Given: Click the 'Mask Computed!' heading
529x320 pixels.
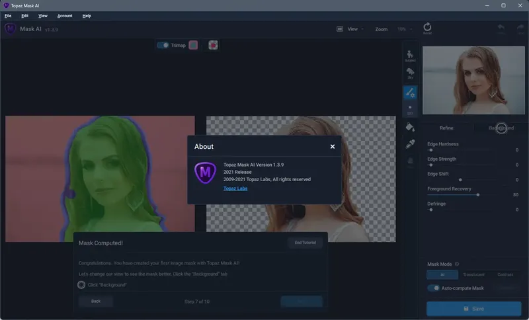Looking at the screenshot, I should [x=101, y=243].
